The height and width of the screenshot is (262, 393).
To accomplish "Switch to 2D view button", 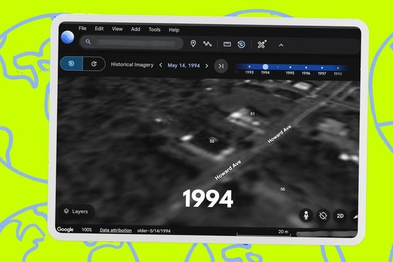I will tap(340, 216).
